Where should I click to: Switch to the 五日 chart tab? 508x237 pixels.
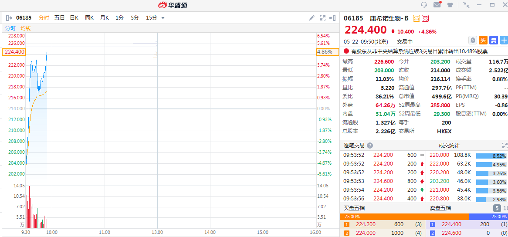[59, 18]
